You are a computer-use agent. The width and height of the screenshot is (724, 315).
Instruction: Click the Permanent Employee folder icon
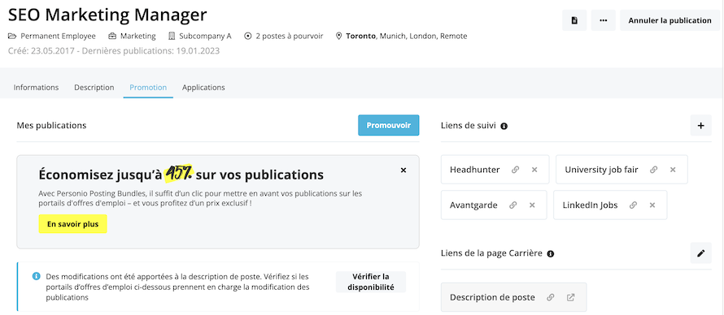pos(12,36)
